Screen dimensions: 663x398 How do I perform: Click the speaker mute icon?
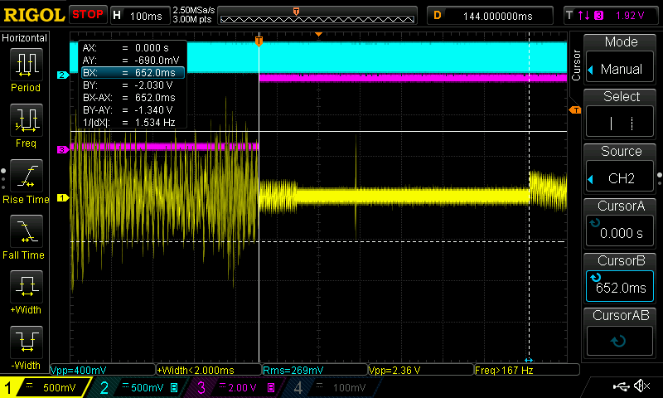point(642,386)
